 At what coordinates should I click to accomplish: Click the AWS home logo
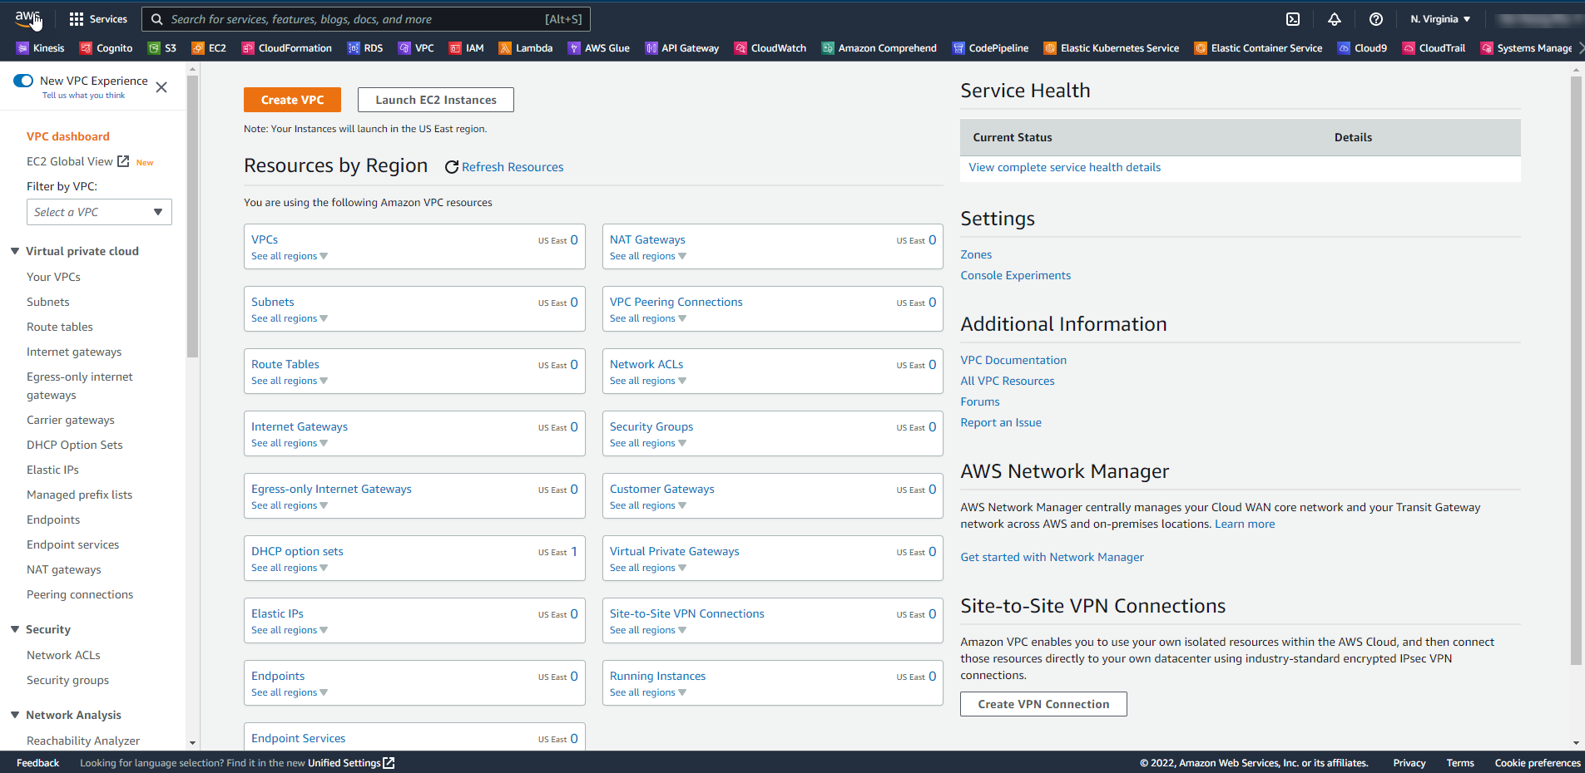(x=27, y=17)
